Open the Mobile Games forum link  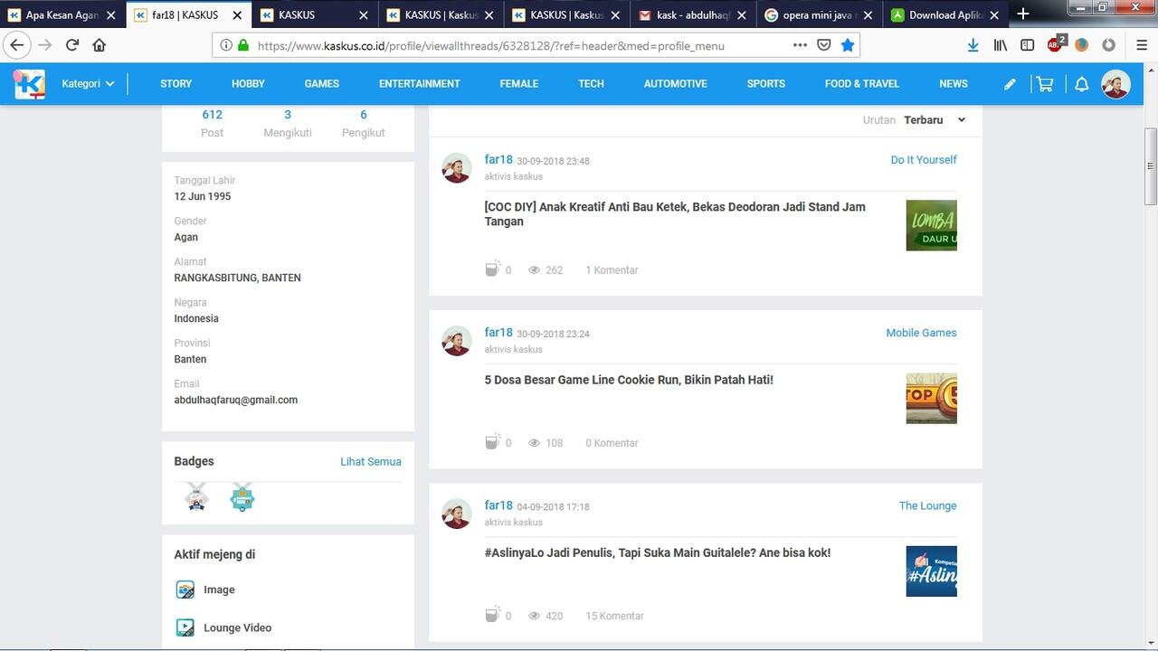click(x=921, y=333)
